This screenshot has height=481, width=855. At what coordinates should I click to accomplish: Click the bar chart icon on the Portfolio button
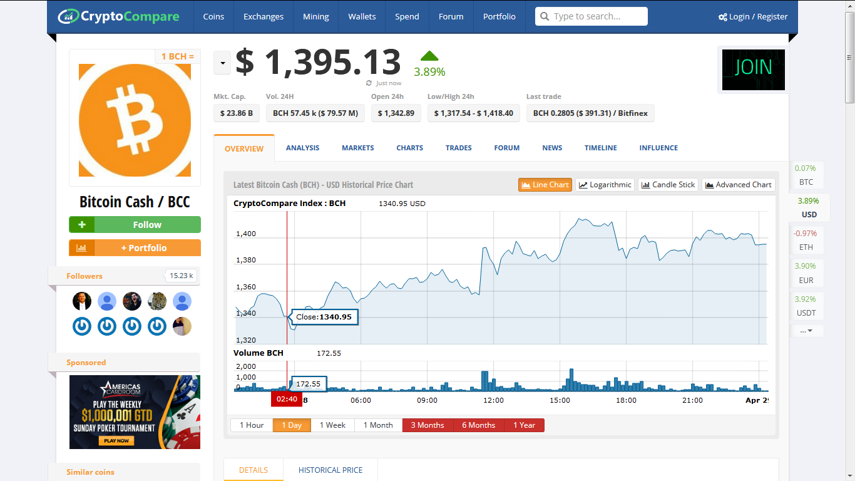point(81,248)
